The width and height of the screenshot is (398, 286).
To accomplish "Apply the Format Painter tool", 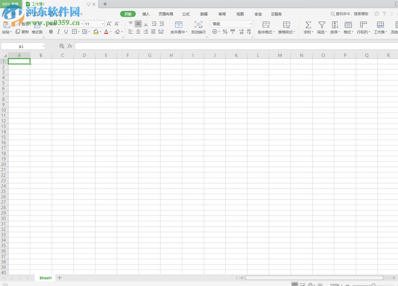I will 37,32.
